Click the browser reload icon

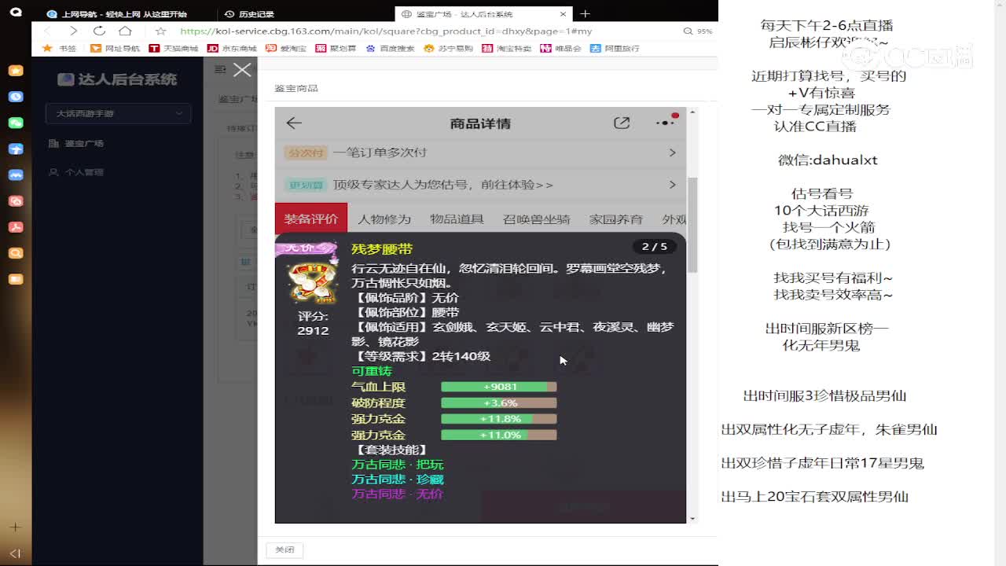99,31
